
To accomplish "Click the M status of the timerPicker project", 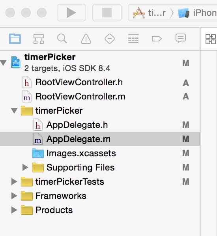I will pyautogui.click(x=186, y=63).
